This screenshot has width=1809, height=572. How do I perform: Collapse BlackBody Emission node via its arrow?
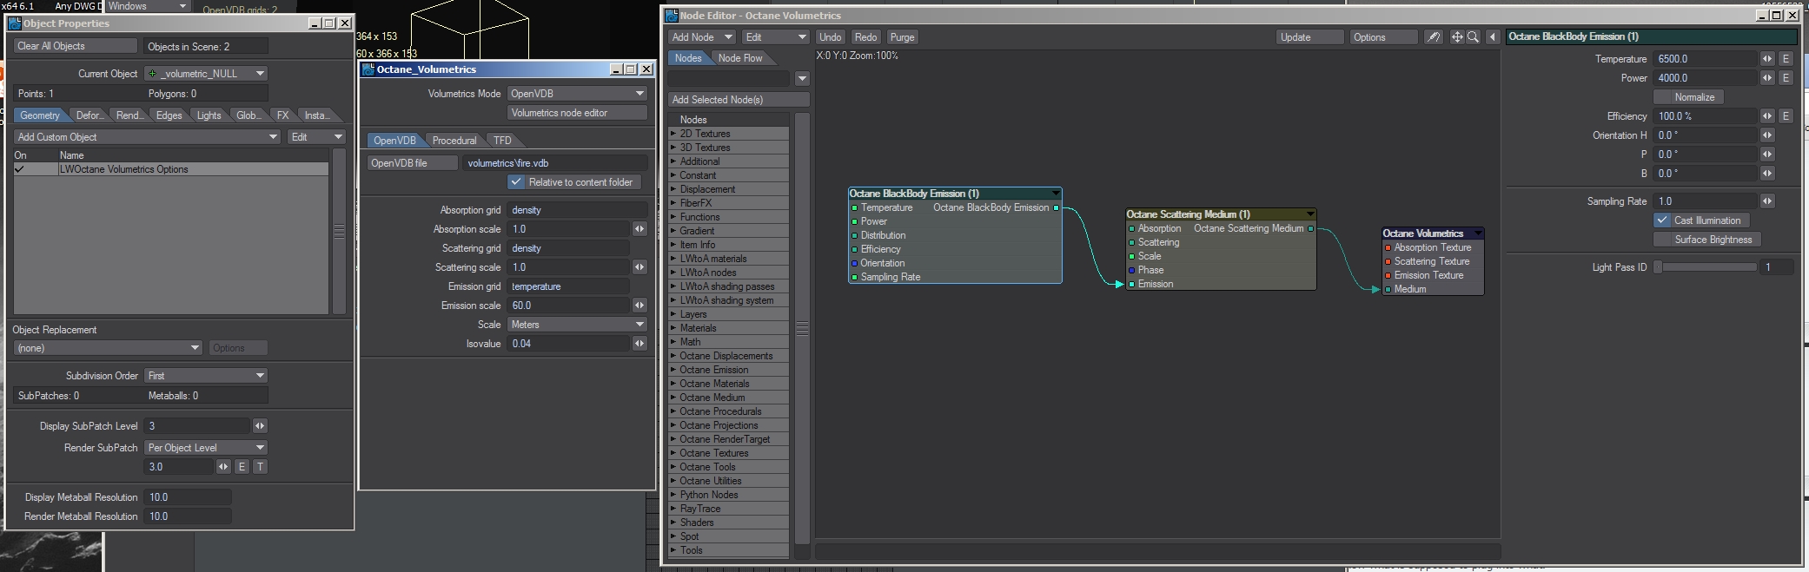(1055, 194)
